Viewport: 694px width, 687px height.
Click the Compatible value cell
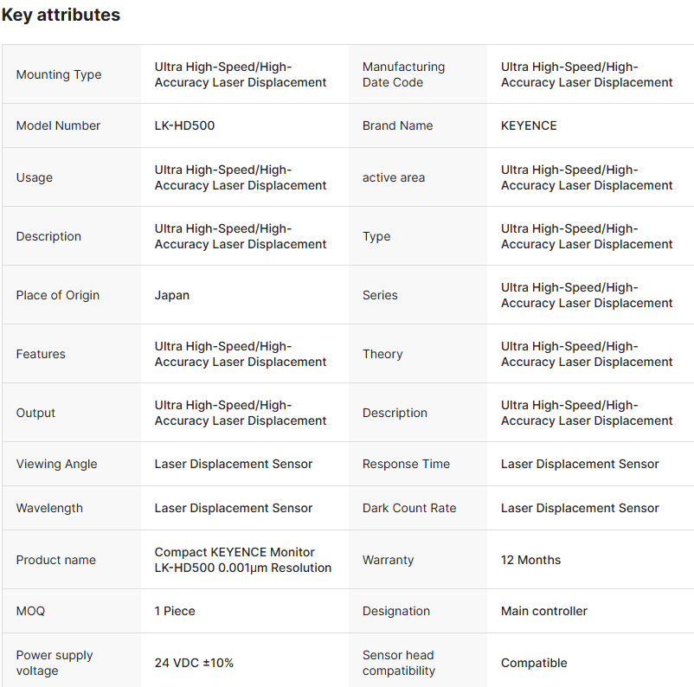[x=534, y=663]
